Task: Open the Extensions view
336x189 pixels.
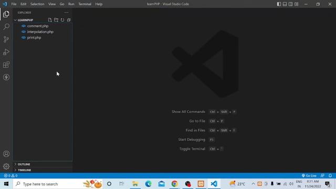Action: click(x=6, y=65)
